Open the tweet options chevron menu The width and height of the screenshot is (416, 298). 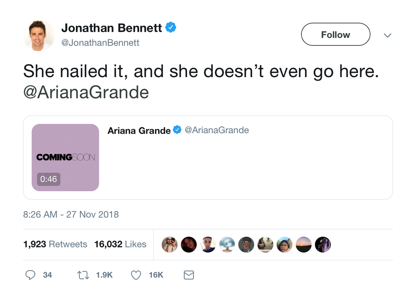387,36
